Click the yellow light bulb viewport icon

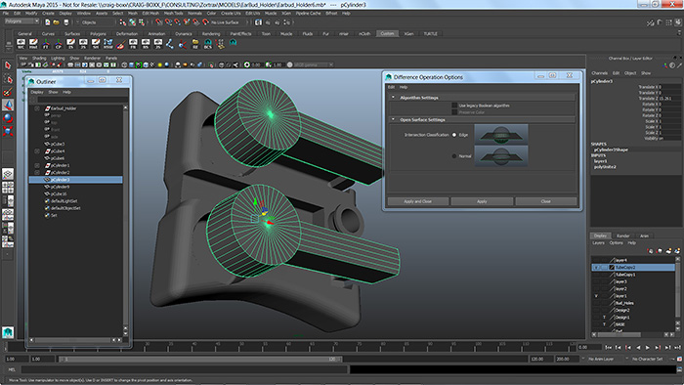pyautogui.click(x=159, y=64)
